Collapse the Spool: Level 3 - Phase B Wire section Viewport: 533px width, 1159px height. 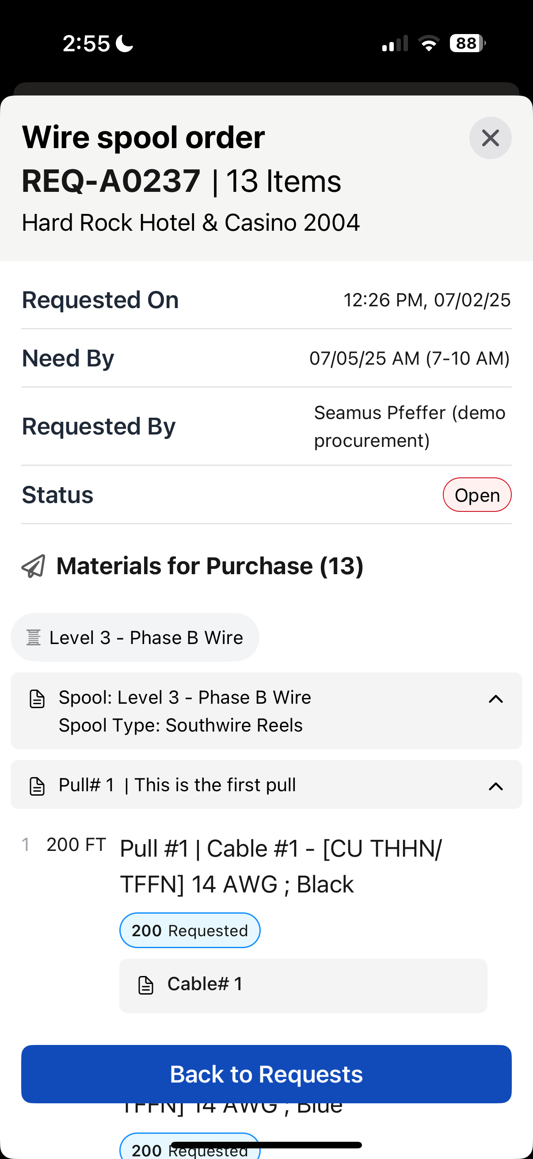[495, 699]
